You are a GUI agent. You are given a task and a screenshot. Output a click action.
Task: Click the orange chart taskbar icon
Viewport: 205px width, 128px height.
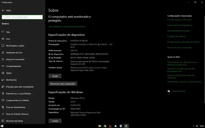110,126
